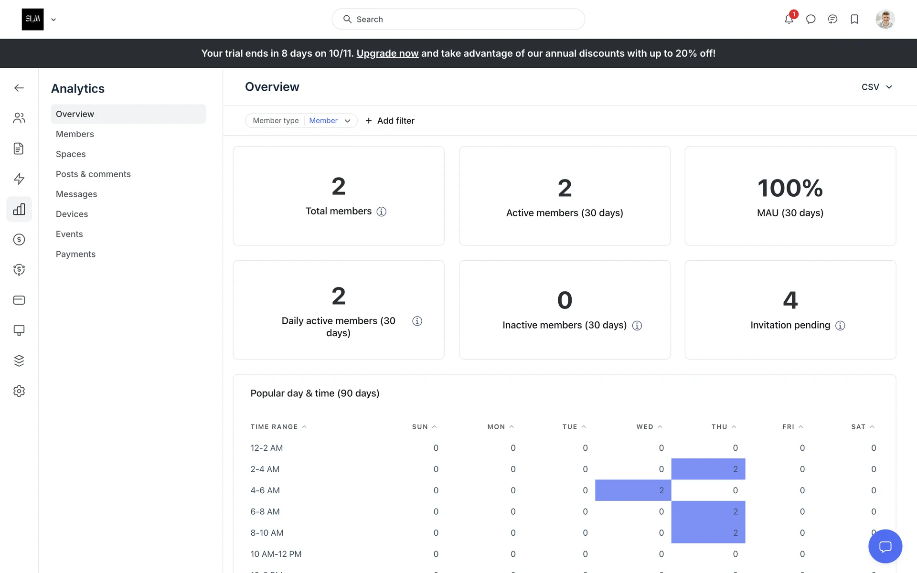Screen dimensions: 917x573
Task: Open the lightning bolt workflows icon
Action: pos(19,179)
